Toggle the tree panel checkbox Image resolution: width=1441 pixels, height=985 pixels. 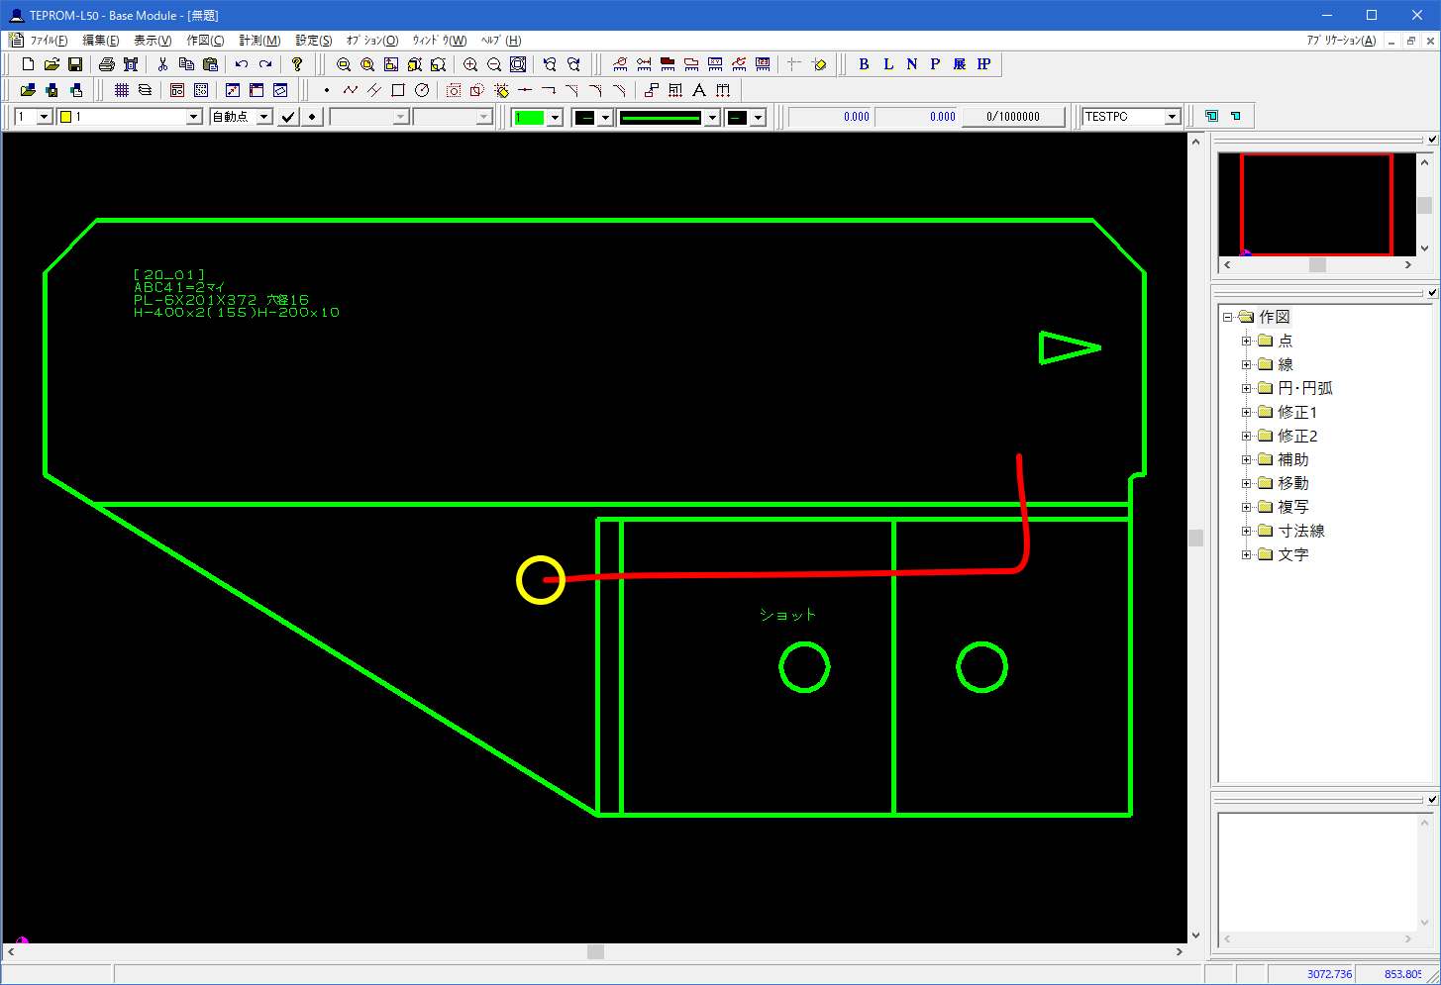point(1431,293)
